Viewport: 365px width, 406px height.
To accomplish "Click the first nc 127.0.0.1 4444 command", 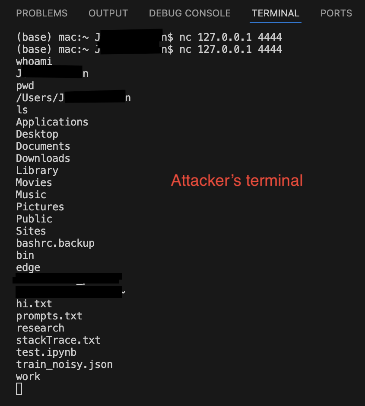I will coord(231,37).
